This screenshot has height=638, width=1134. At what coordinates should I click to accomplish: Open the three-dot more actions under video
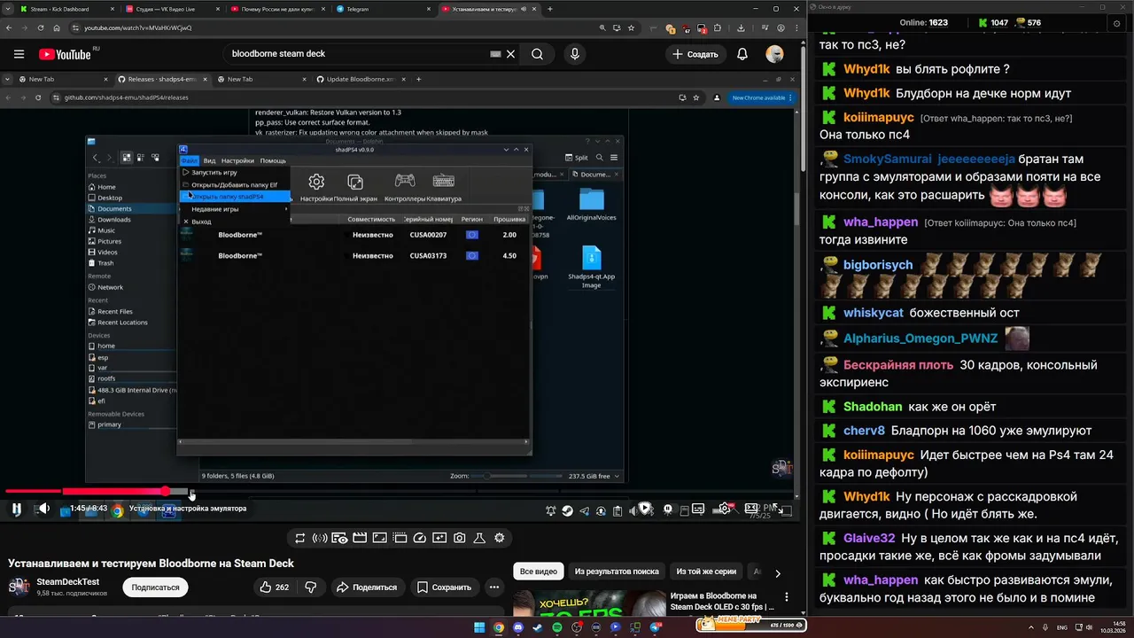[x=494, y=587]
